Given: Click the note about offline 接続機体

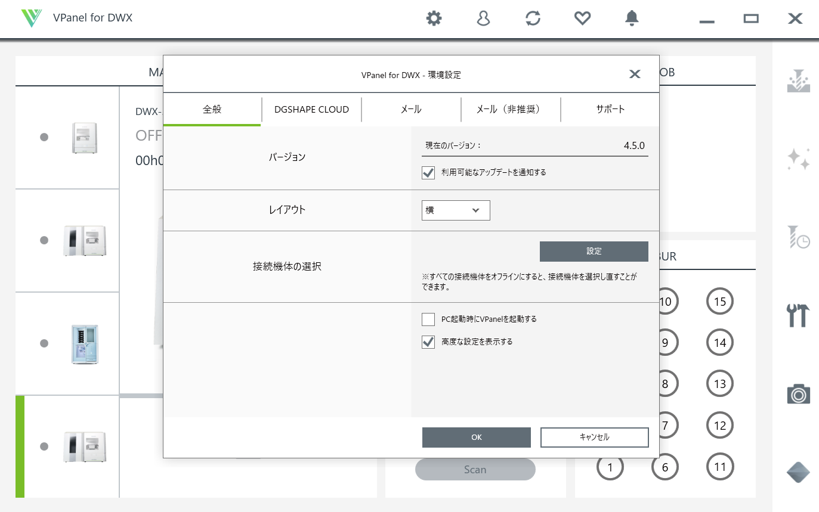Looking at the screenshot, I should tap(529, 282).
